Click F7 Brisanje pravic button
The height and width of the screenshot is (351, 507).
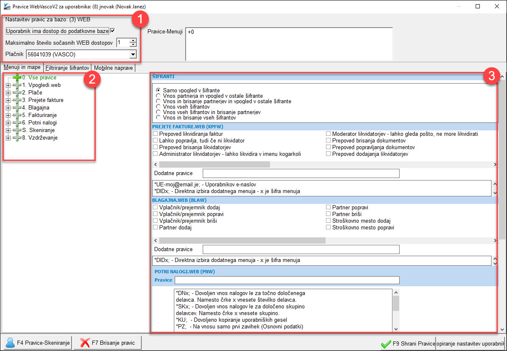coord(107,343)
